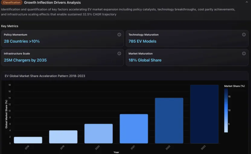Open the Market Maturation info icon

pyautogui.click(x=244, y=54)
